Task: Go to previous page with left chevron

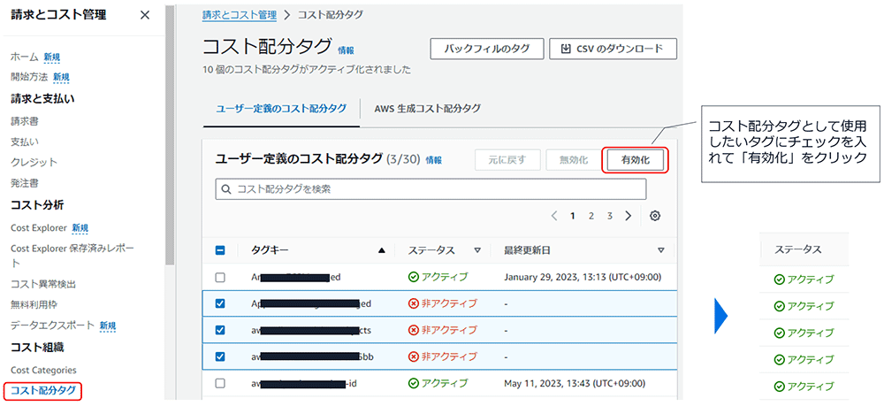Action: pos(554,216)
